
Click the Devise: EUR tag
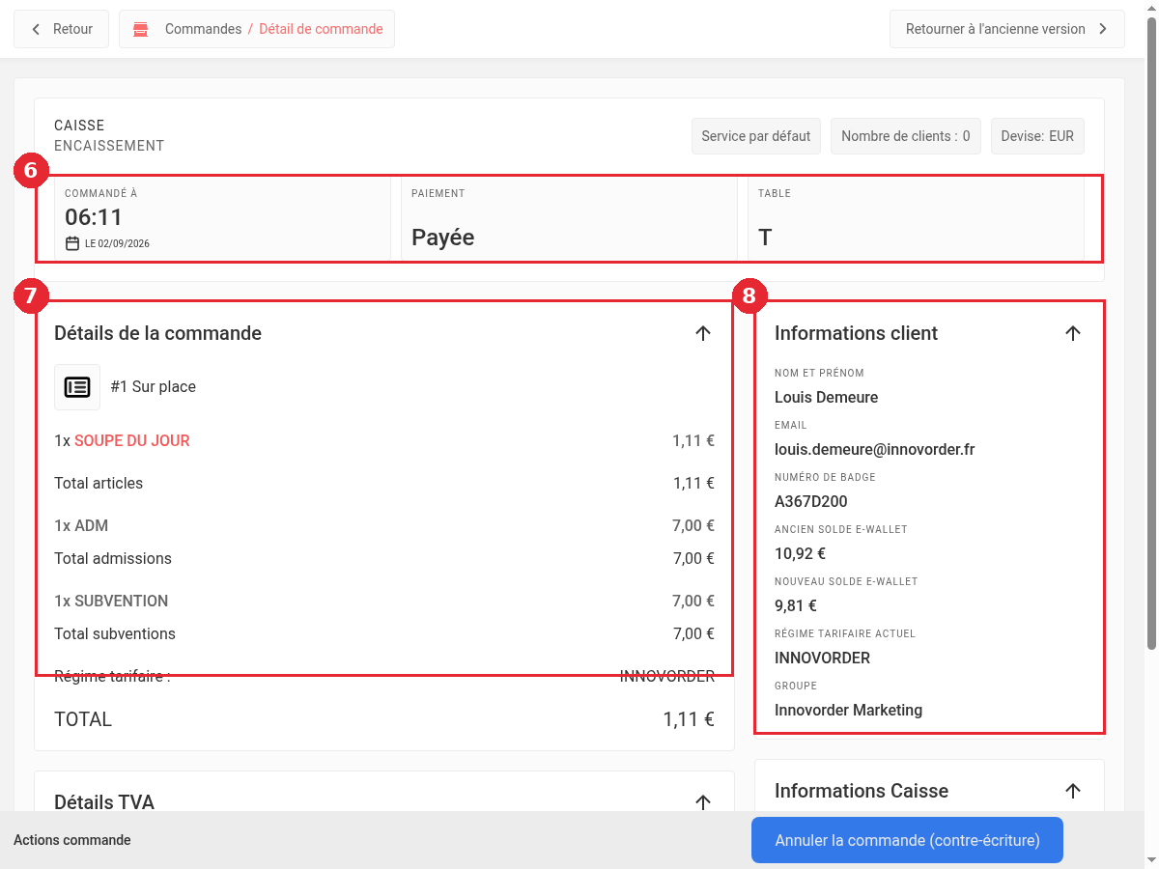[1037, 136]
